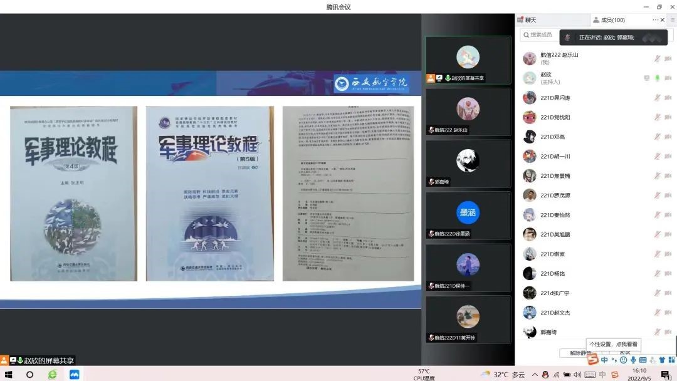The width and height of the screenshot is (677, 381).
Task: Select member 221D胡一川 in the list
Action: click(555, 156)
